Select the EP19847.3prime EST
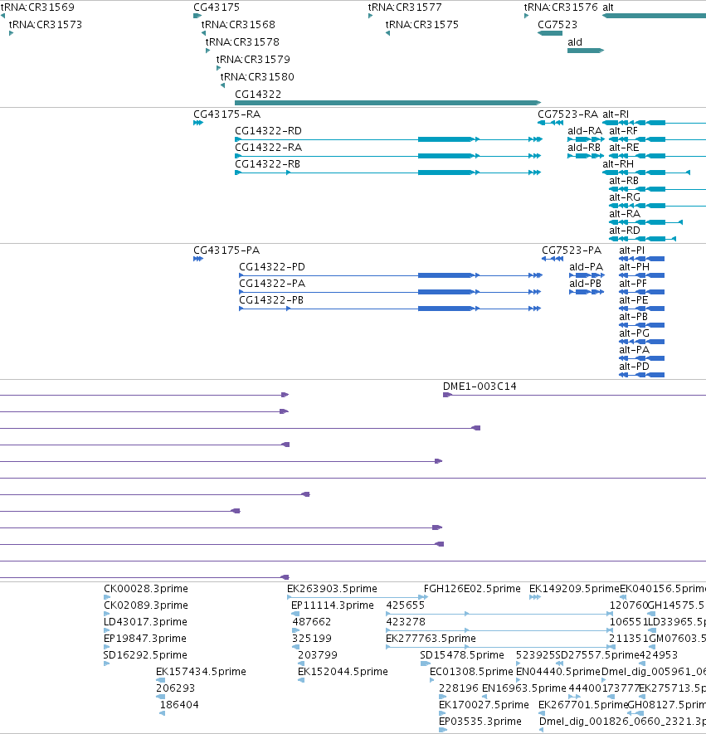The image size is (706, 734). (x=144, y=639)
